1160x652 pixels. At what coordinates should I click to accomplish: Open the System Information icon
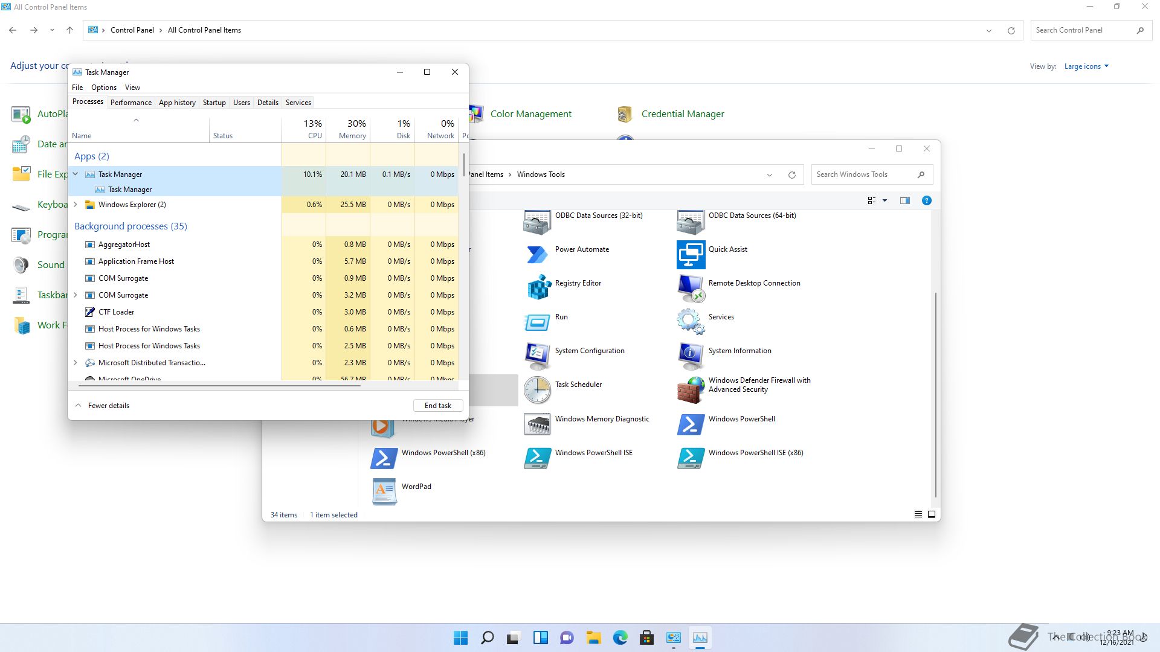(x=691, y=356)
